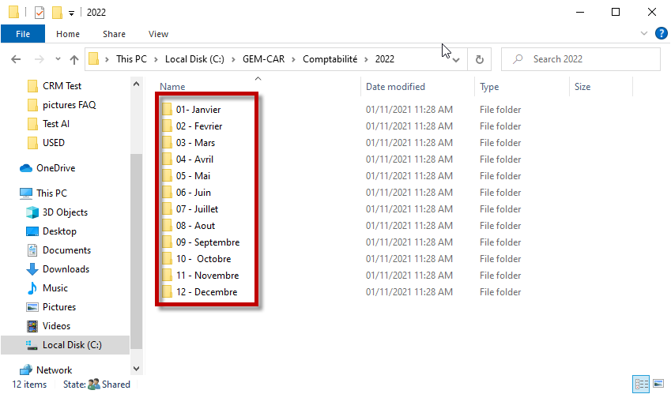Click This PC in address bar
Image resolution: width=671 pixels, height=394 pixels.
point(131,59)
